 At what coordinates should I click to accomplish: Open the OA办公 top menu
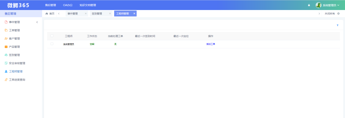[68, 5]
